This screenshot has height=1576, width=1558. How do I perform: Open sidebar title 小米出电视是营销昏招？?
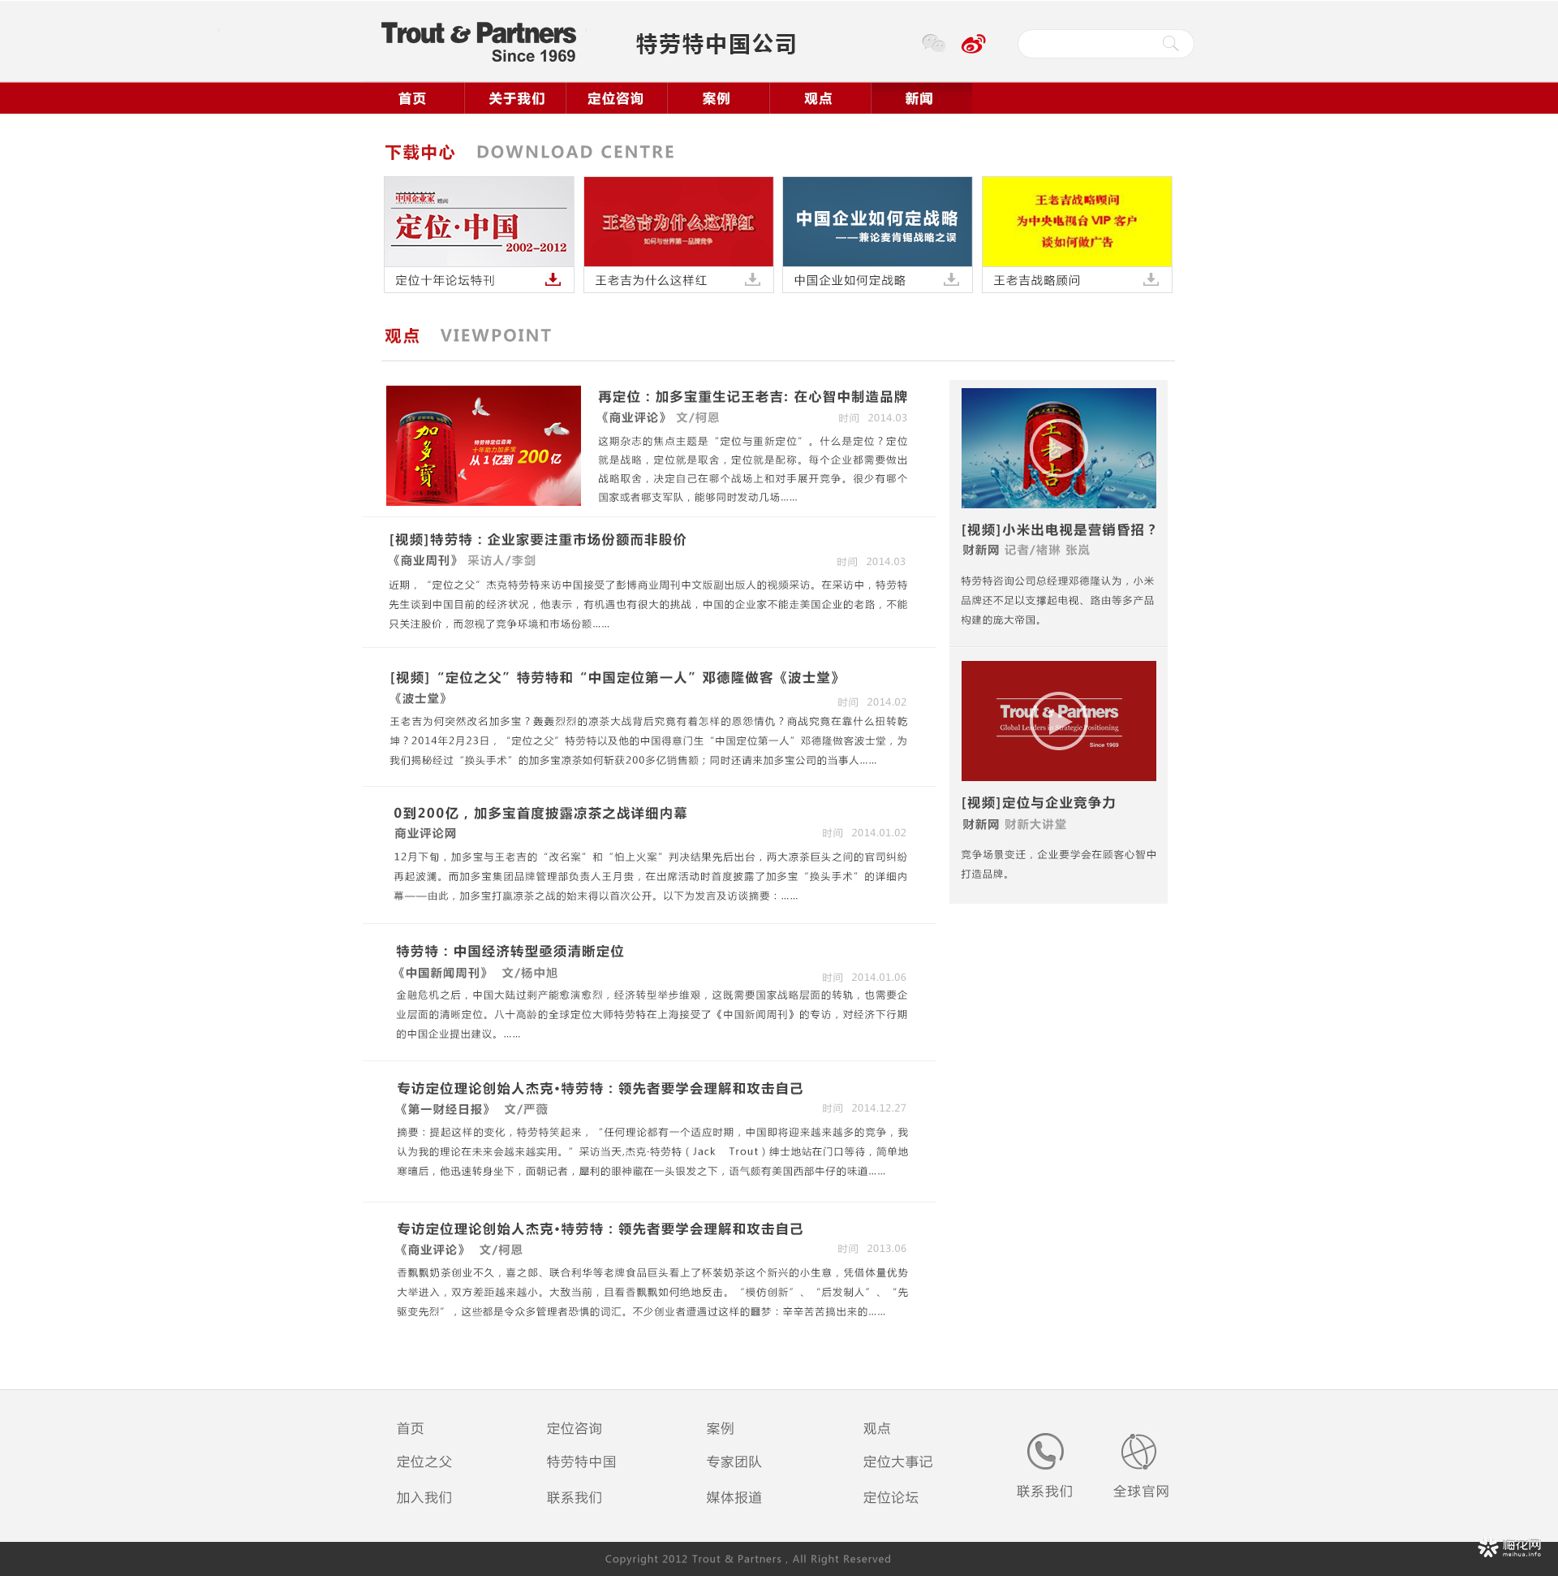[x=1059, y=529]
